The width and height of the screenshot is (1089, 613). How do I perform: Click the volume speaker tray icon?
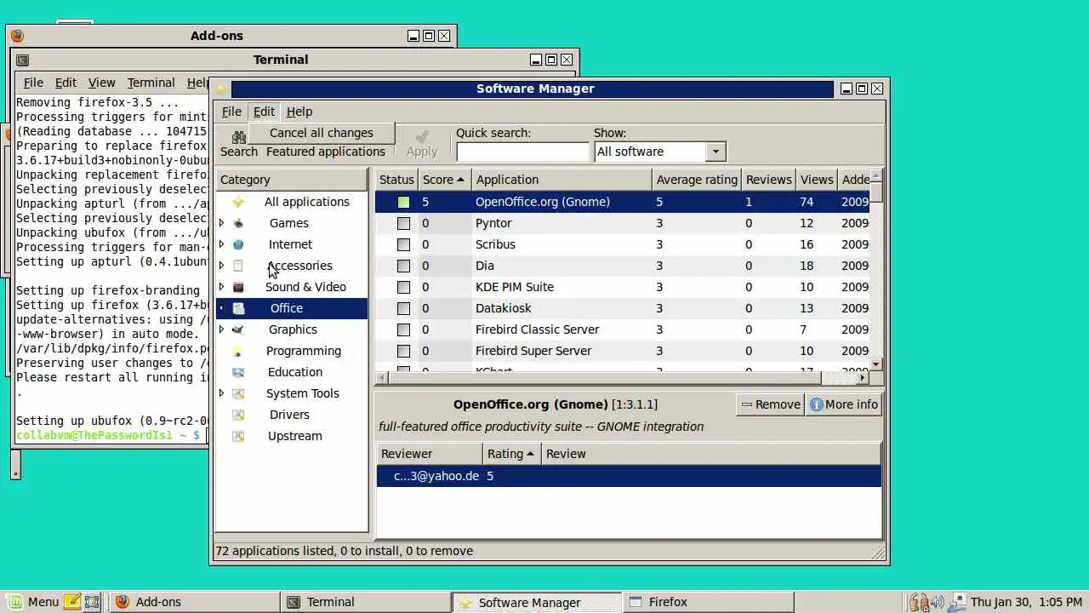(x=938, y=602)
